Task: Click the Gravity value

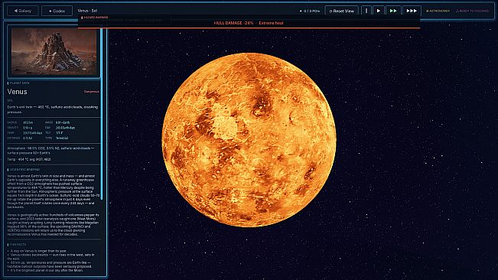Action: (28, 128)
